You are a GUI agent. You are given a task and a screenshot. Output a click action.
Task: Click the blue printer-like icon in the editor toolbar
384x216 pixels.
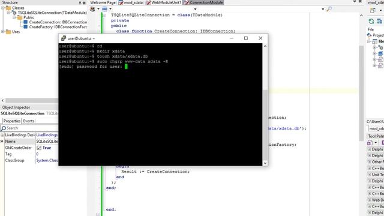click(x=104, y=9)
